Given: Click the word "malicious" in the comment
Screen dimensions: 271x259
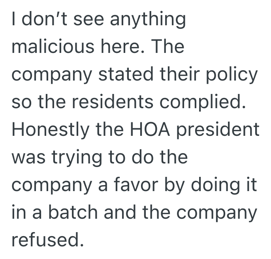Looking at the screenshot, I should click(53, 47).
